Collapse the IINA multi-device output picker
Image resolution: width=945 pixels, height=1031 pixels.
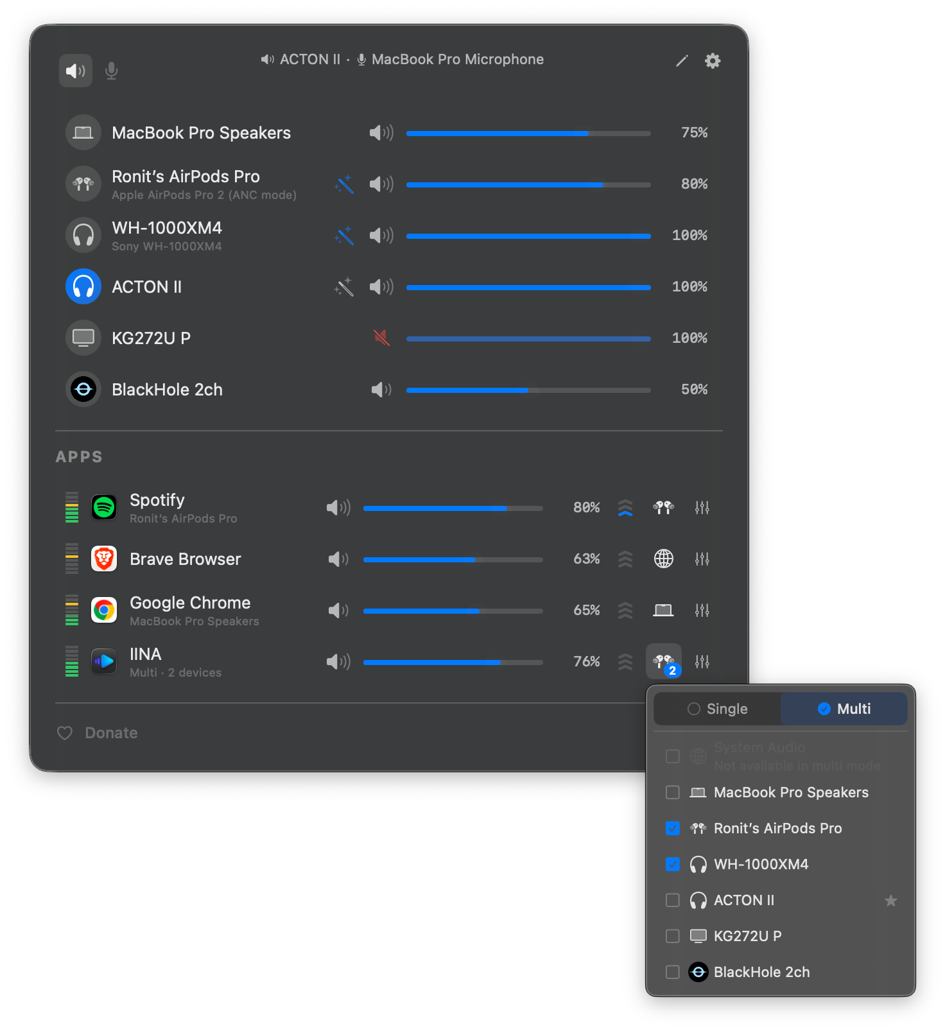click(664, 662)
